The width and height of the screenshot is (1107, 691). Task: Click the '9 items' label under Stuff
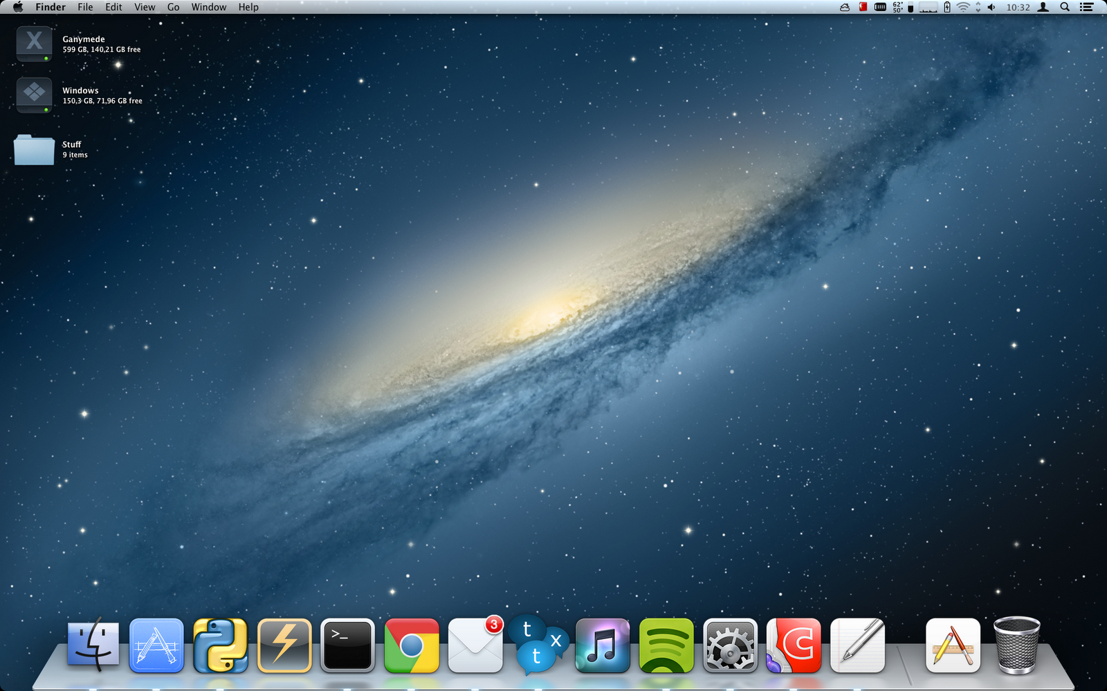(x=75, y=155)
